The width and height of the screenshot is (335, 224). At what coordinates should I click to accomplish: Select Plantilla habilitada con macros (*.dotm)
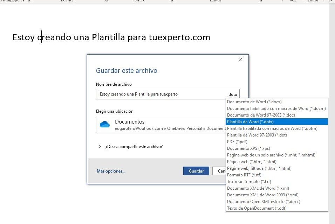pos(272,128)
